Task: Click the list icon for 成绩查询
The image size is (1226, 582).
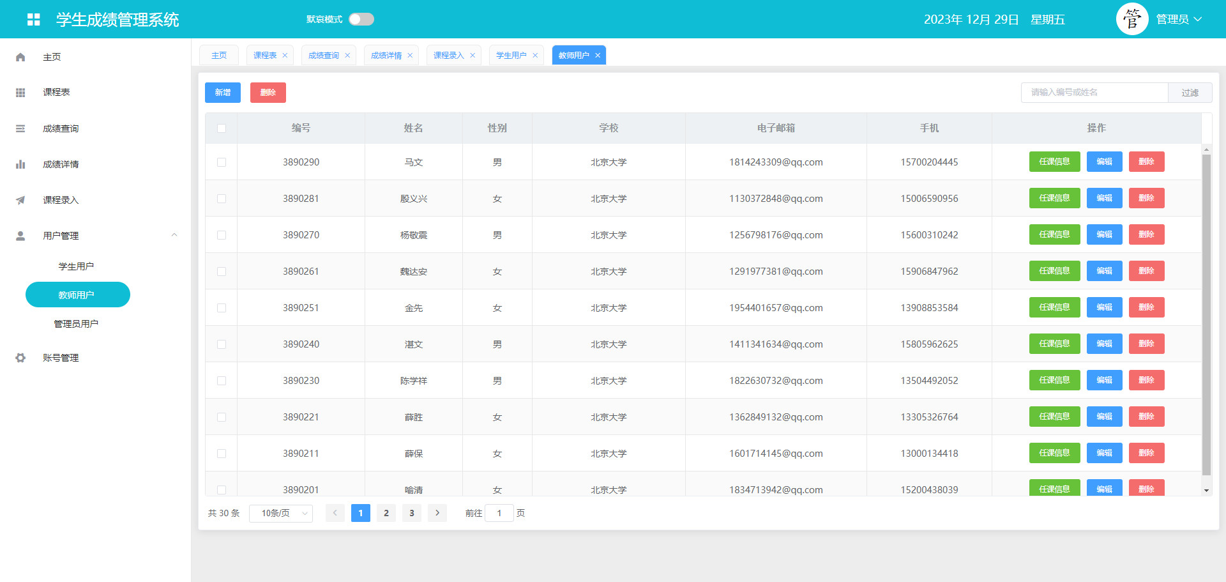Action: point(20,128)
